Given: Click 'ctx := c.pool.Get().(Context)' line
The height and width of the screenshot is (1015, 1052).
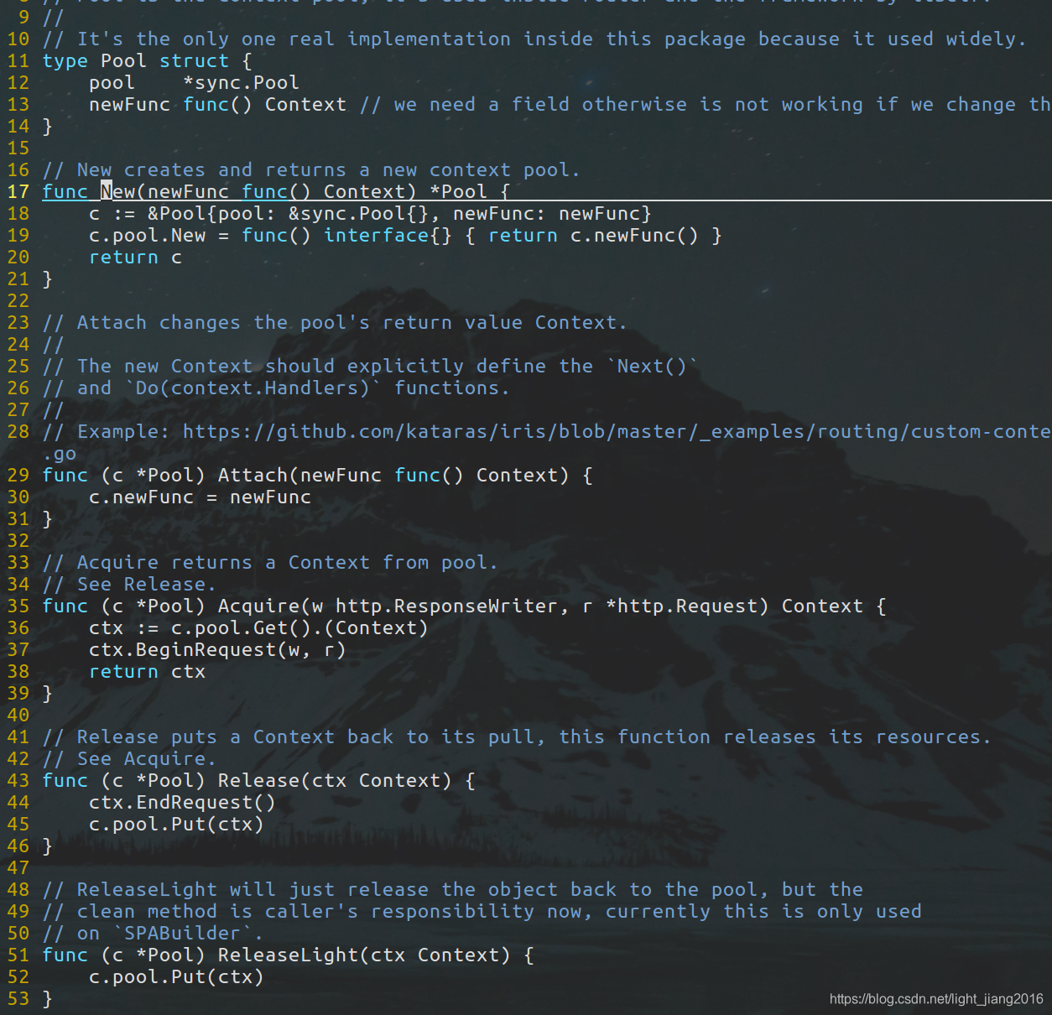Looking at the screenshot, I should tap(258, 627).
